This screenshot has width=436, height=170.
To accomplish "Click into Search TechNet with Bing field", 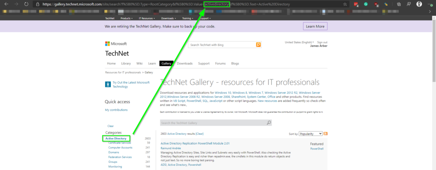I will coord(222,45).
